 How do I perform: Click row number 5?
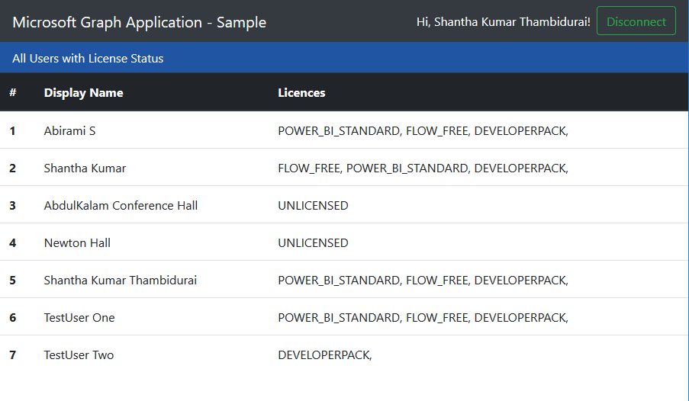12,281
